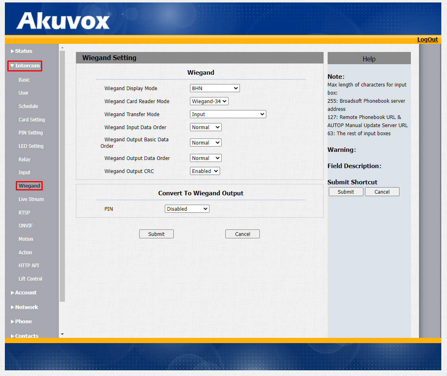
Task: Open the Card Setting page
Action: (x=32, y=120)
